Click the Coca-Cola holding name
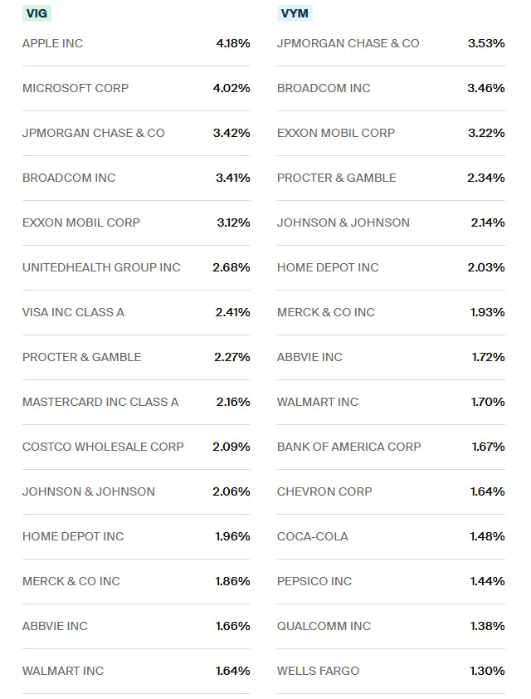 coord(313,536)
